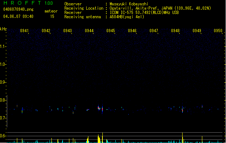Screen dimensions: 226x143
Task: Click the 1.0 kHz frequency label
Action: click(3, 64)
